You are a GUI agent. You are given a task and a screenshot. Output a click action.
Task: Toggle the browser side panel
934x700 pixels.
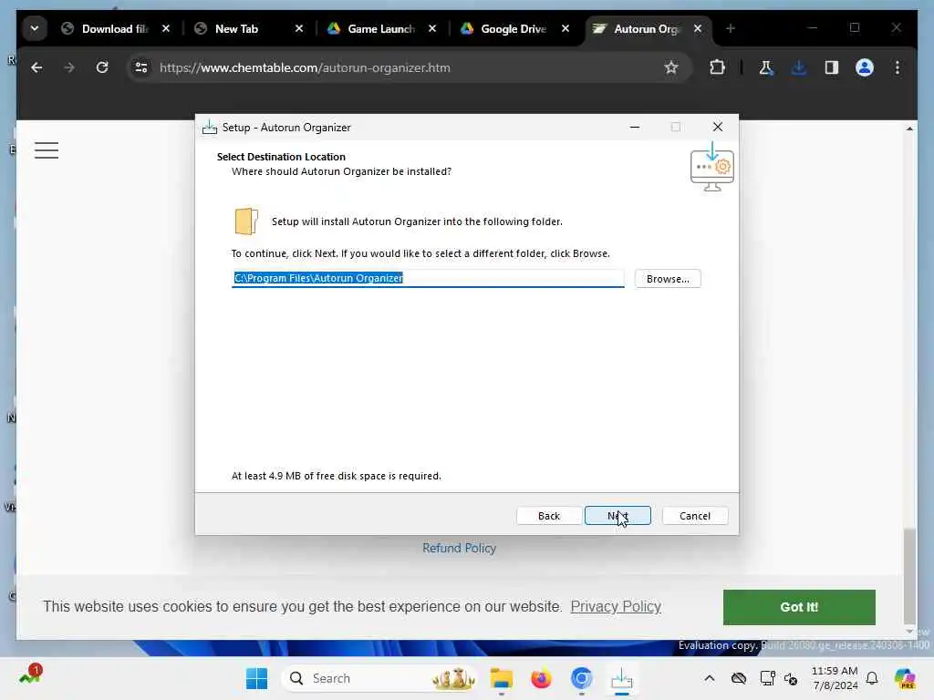[832, 67]
